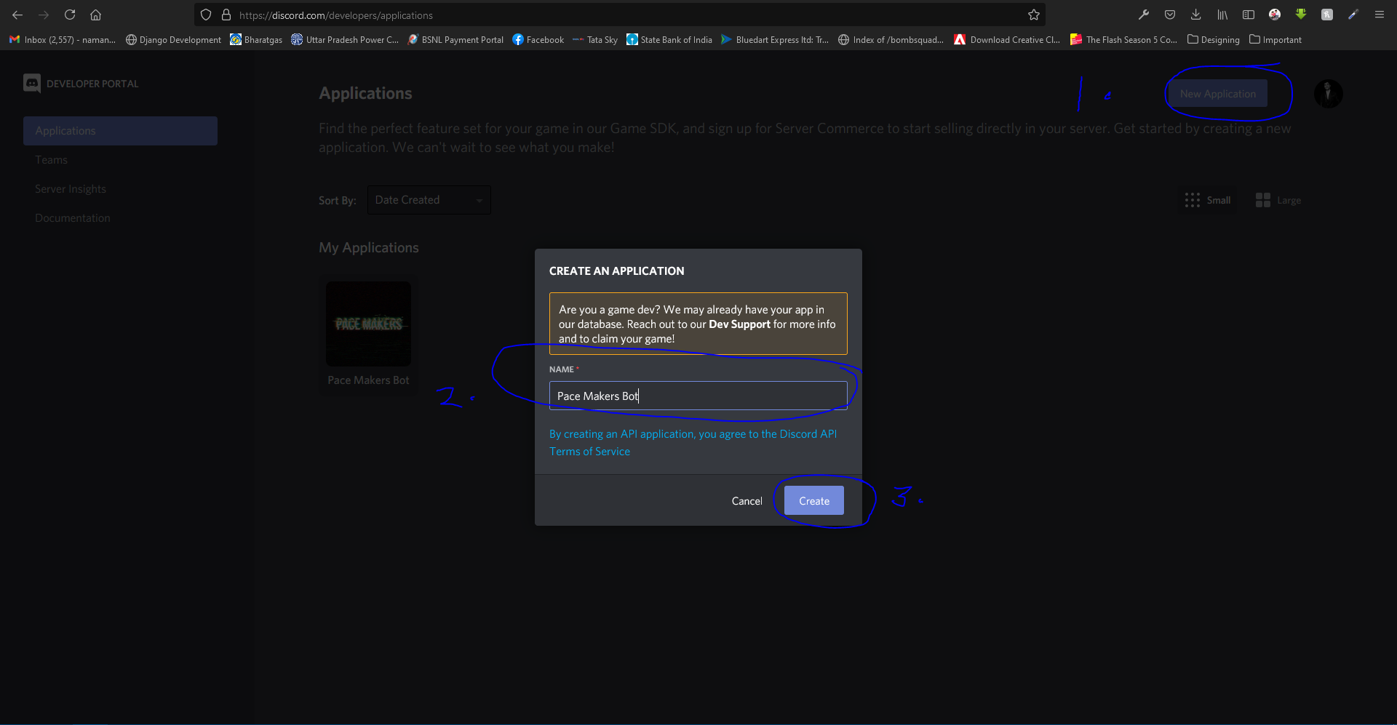Viewport: 1397px width, 725px height.
Task: Open the Pace Makers Bot application card
Action: [368, 335]
